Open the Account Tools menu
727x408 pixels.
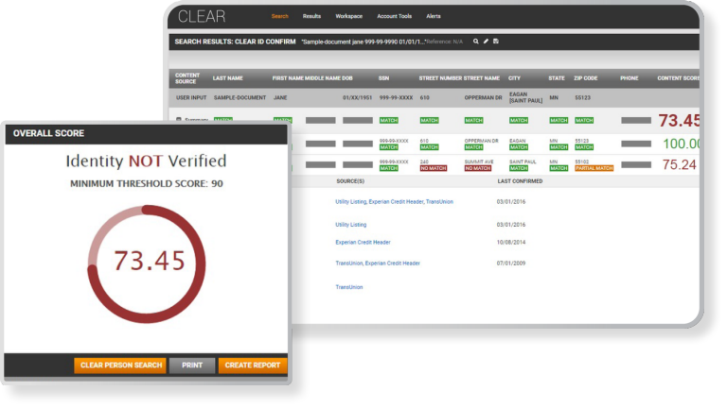pos(394,16)
